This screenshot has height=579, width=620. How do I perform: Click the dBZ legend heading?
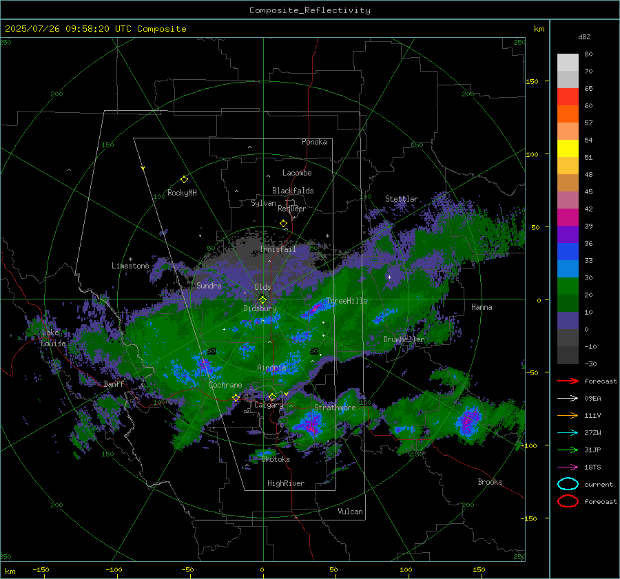584,36
